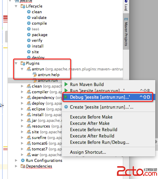
Task: Select the package lifecycle phase
Action: pyautogui.click(x=40, y=35)
